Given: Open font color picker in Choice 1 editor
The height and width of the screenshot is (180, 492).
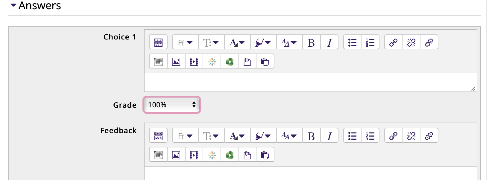Looking at the screenshot, I should (237, 42).
